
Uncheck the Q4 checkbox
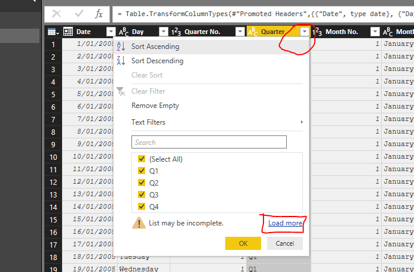click(142, 206)
